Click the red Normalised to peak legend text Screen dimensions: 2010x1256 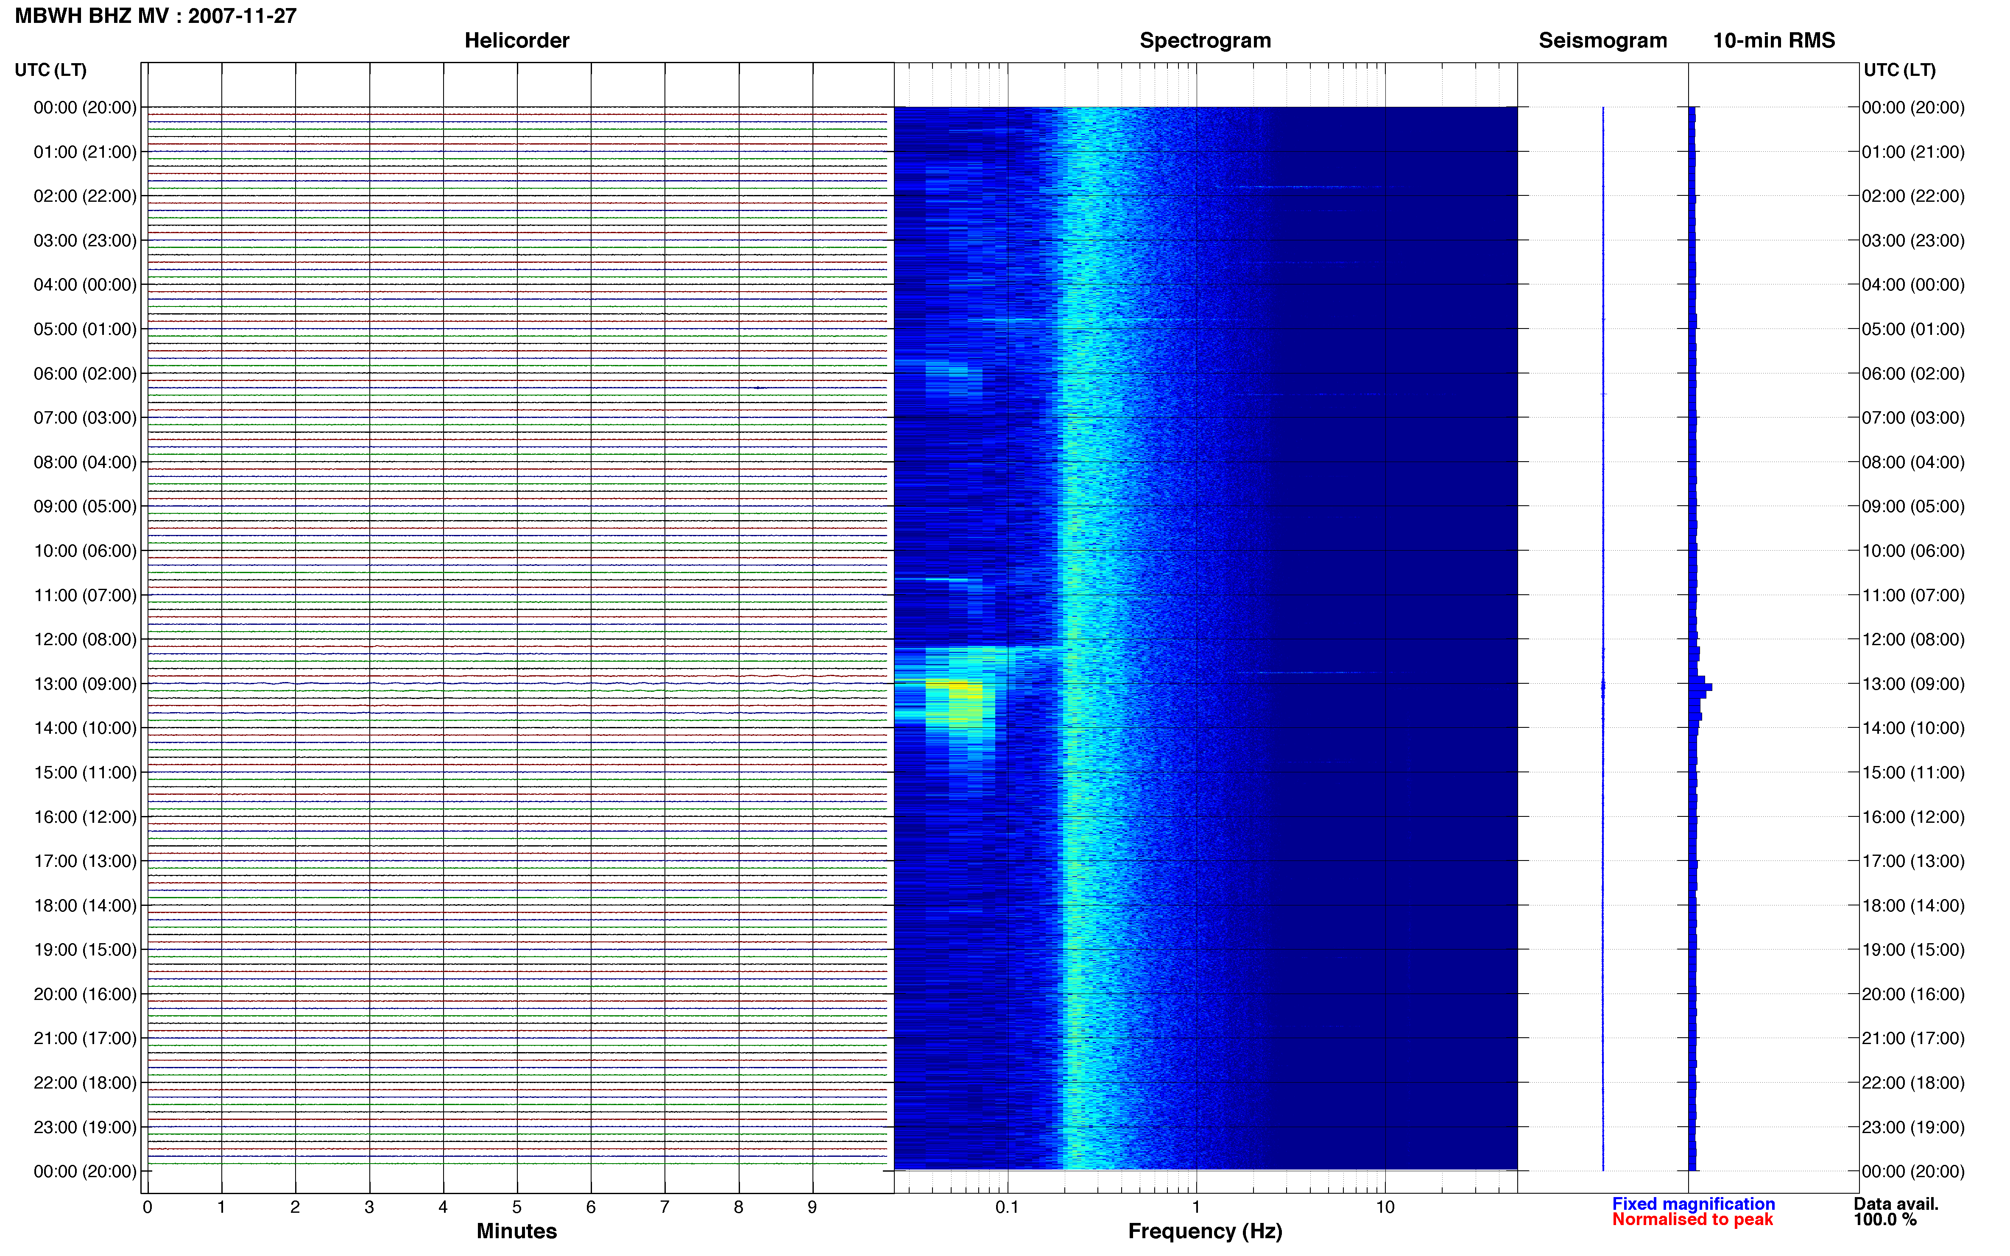tap(1692, 1220)
